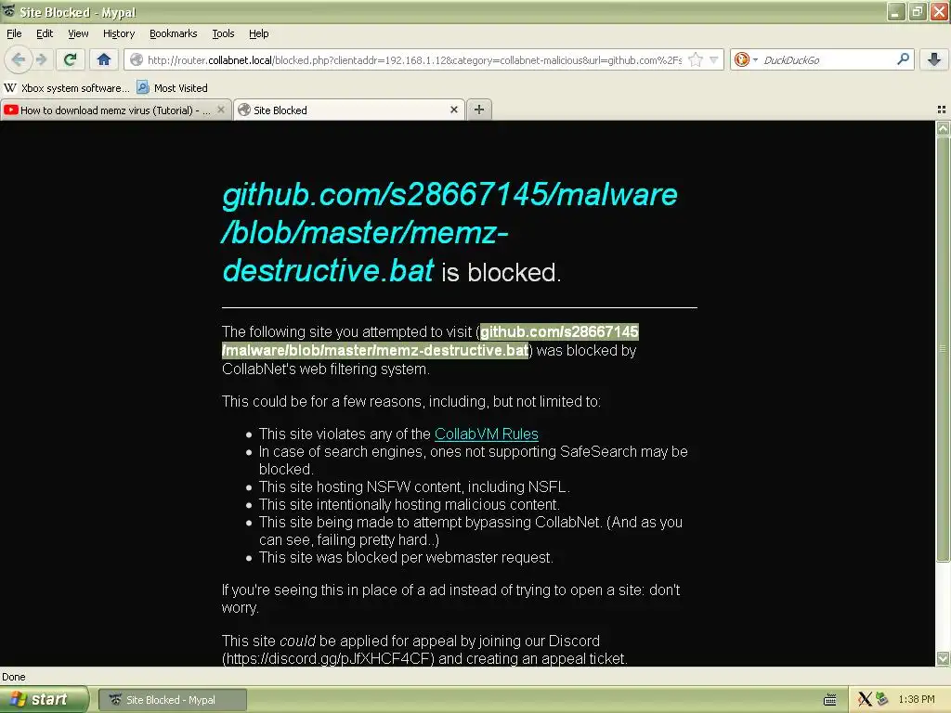
Task: Click the keyboard icon in the taskbar
Action: 830,700
